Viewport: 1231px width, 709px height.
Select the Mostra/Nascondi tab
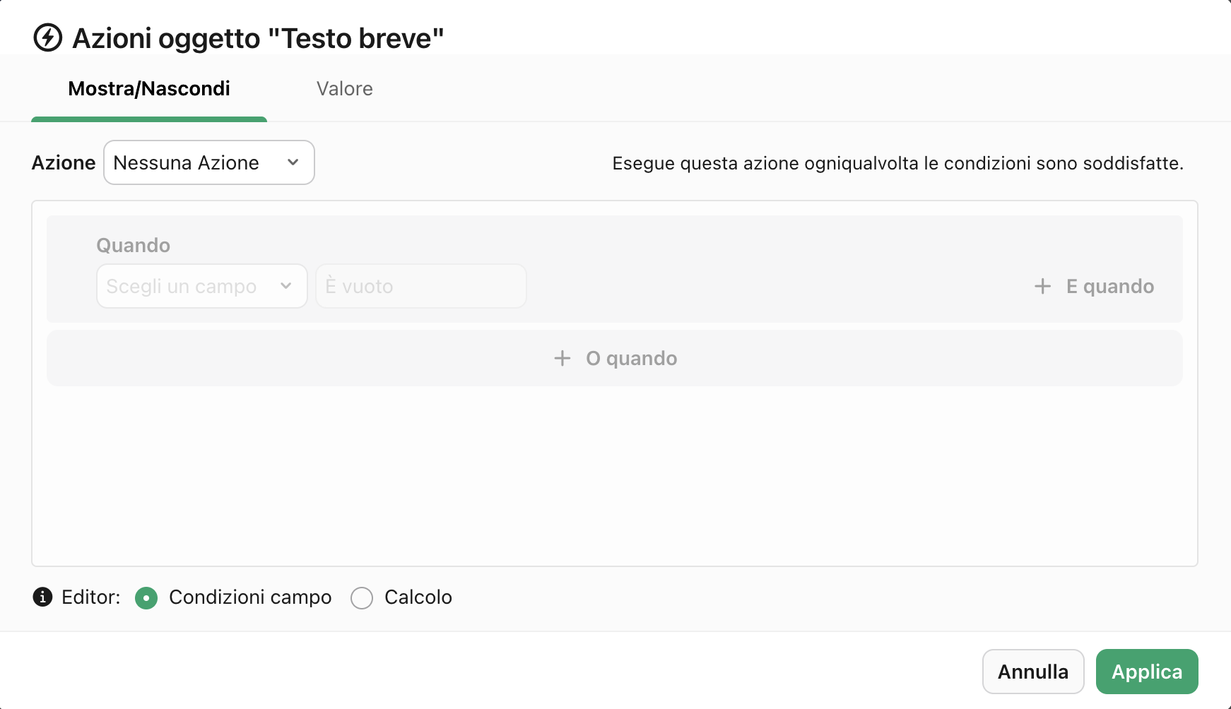coord(148,88)
